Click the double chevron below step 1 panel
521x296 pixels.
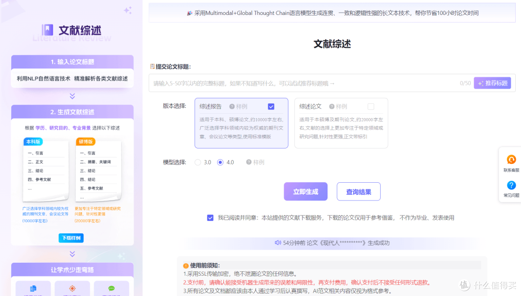(x=72, y=96)
